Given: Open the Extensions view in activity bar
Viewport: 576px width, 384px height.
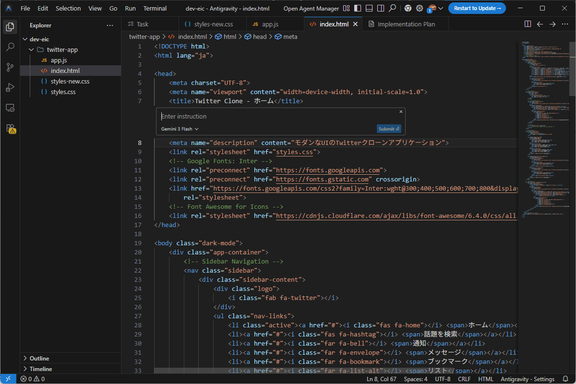Looking at the screenshot, I should tap(10, 128).
